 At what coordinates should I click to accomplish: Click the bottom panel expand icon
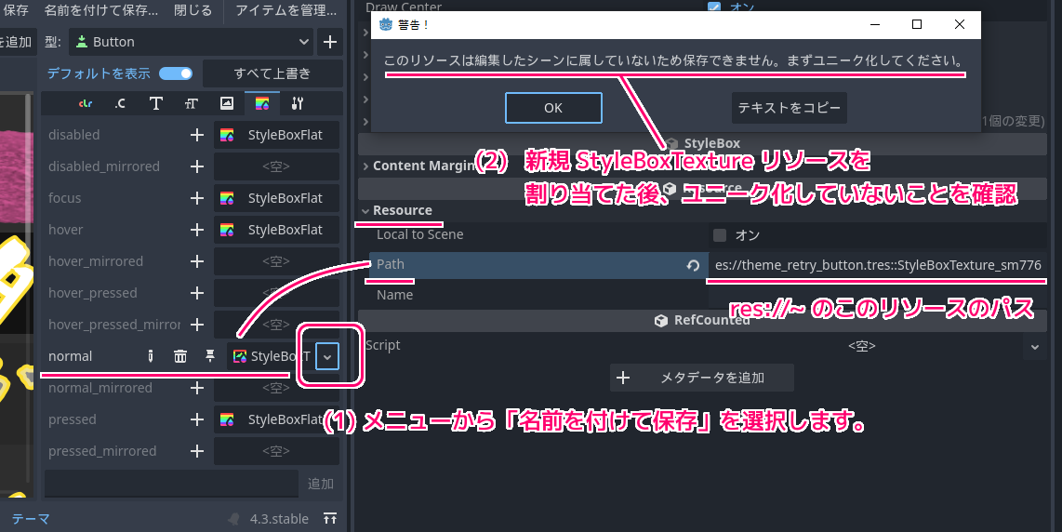(330, 518)
